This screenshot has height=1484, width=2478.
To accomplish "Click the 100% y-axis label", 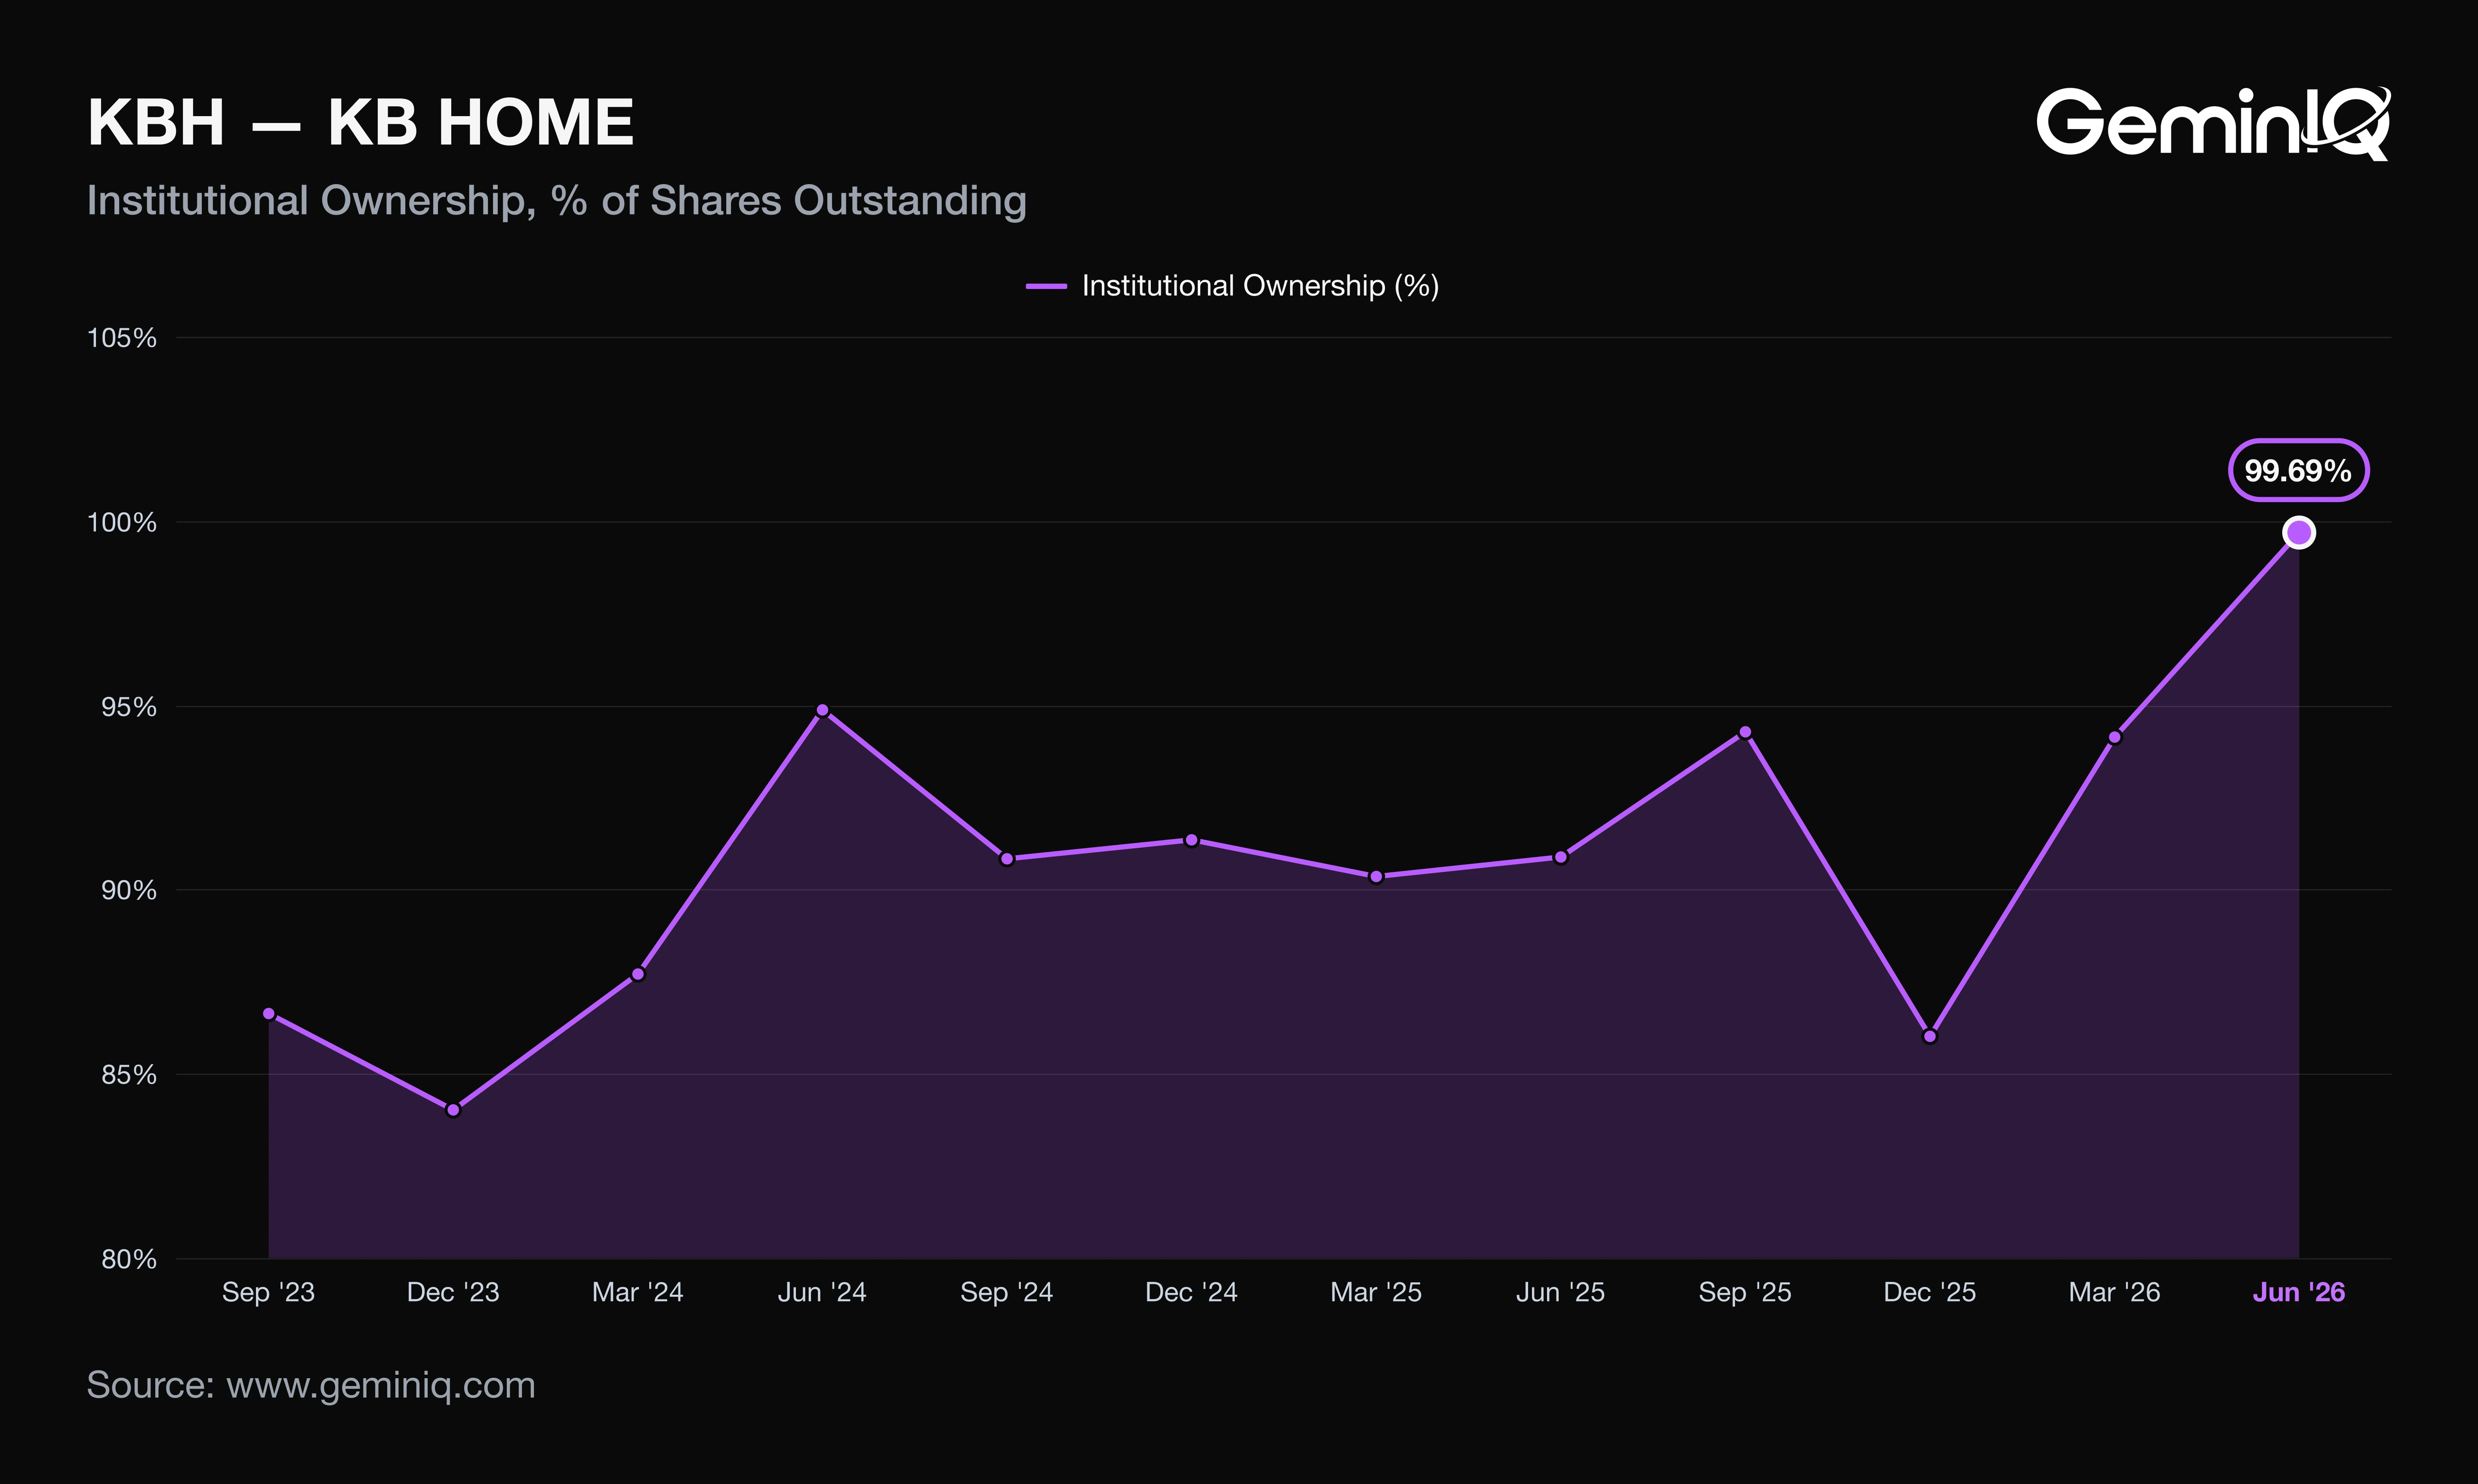I will (x=122, y=522).
